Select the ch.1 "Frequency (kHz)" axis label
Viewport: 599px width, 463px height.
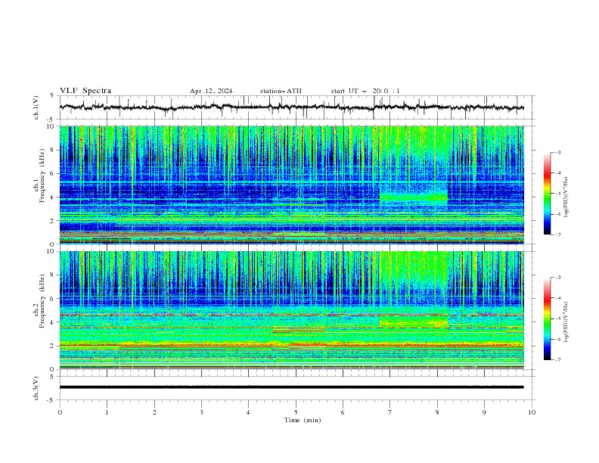coord(42,176)
